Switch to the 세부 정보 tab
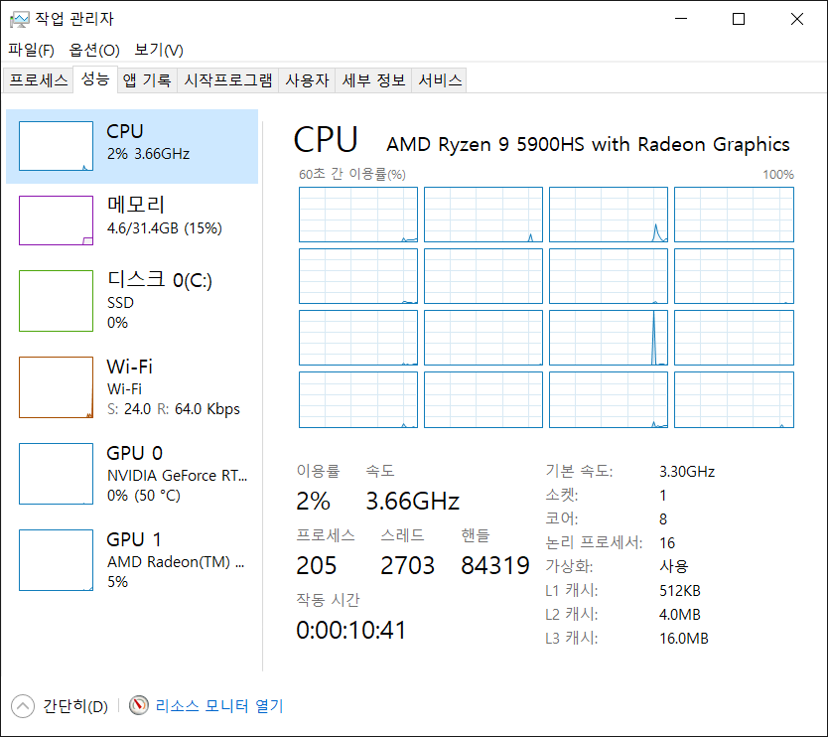The width and height of the screenshot is (828, 737). click(x=373, y=81)
